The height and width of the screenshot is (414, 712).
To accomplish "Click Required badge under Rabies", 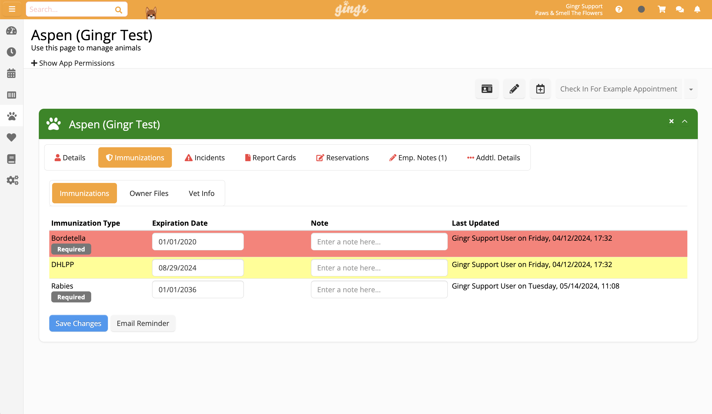I will 71,297.
